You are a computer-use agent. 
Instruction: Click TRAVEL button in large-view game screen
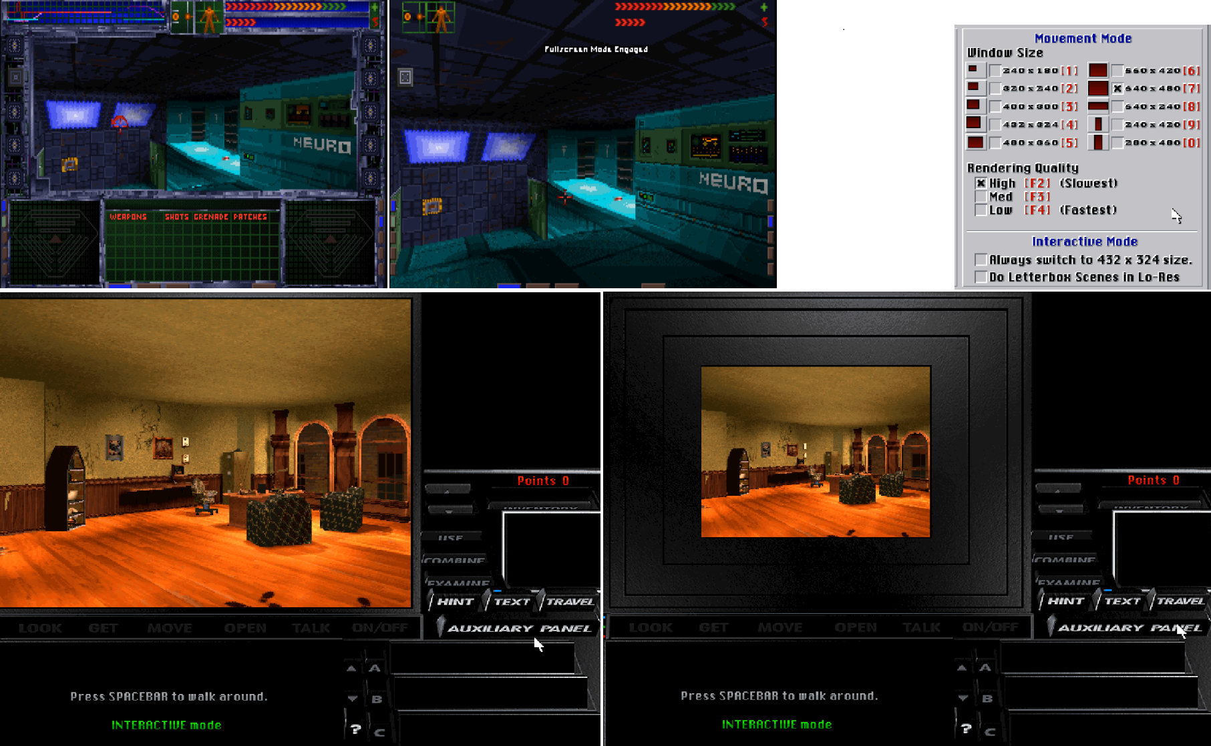570,601
